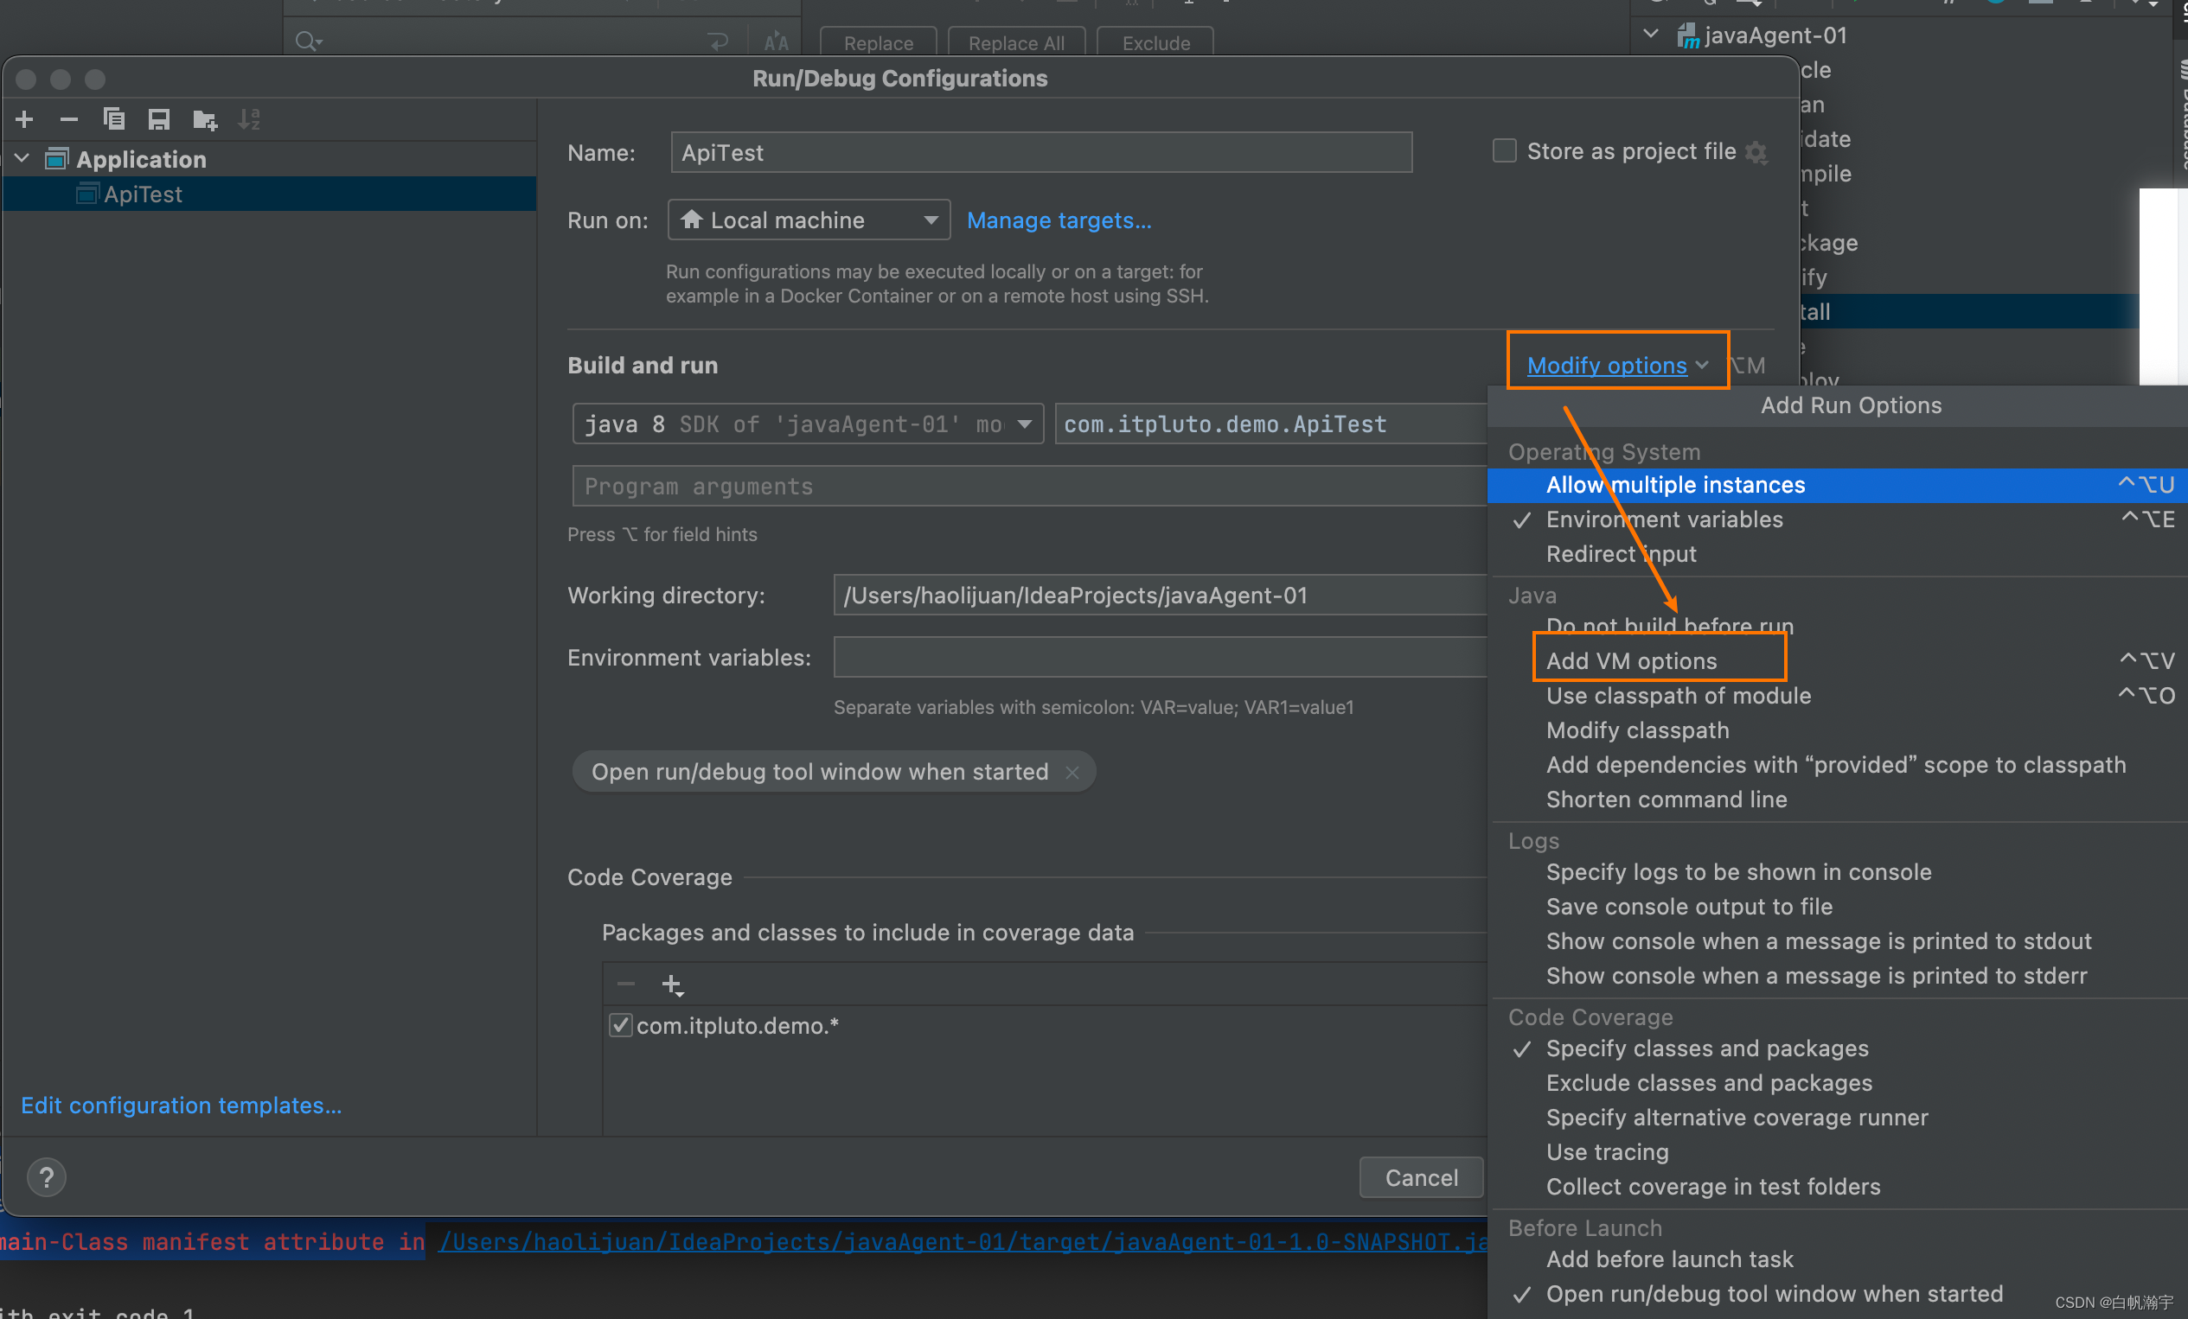Click the help question mark icon

click(x=46, y=1177)
